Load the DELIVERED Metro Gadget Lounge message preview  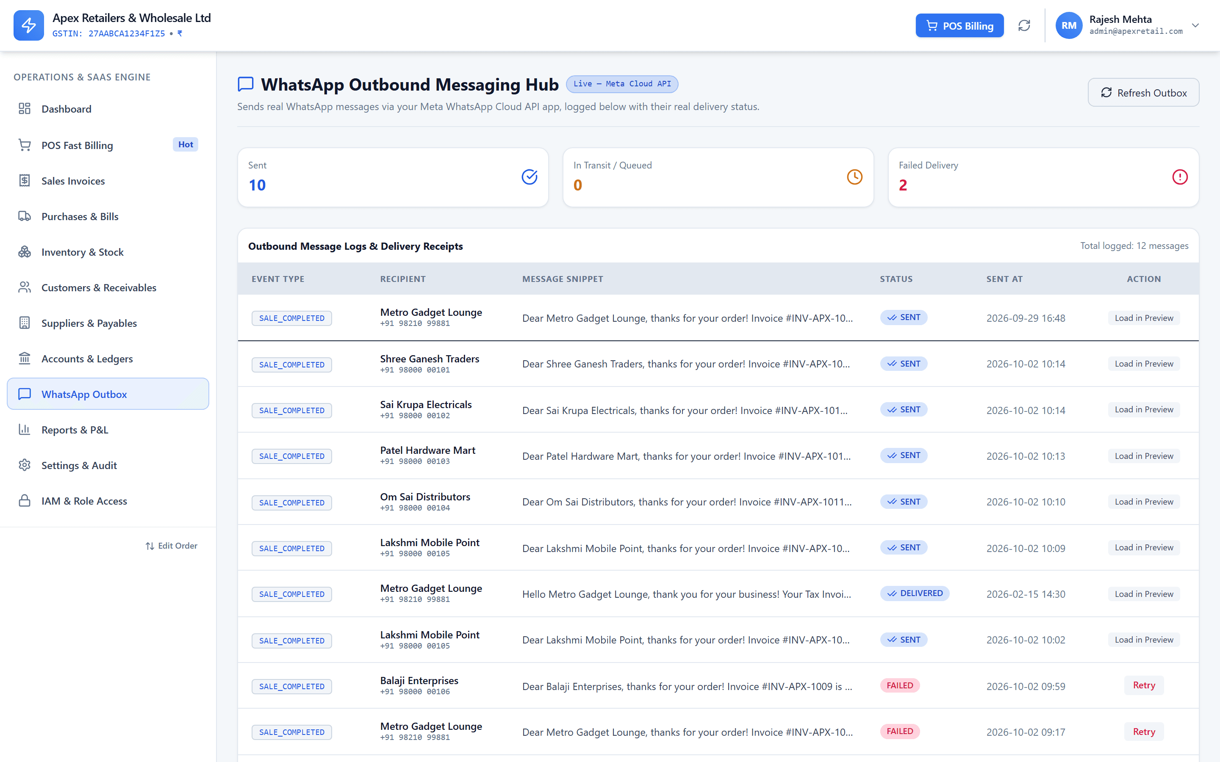pos(1144,594)
